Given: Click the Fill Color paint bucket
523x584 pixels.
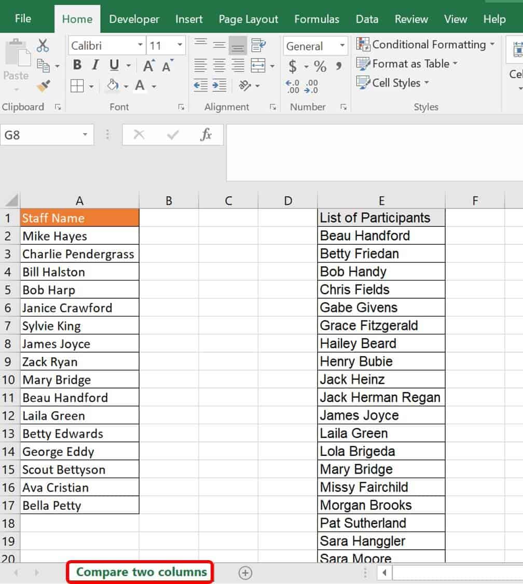Looking at the screenshot, I should coord(113,86).
